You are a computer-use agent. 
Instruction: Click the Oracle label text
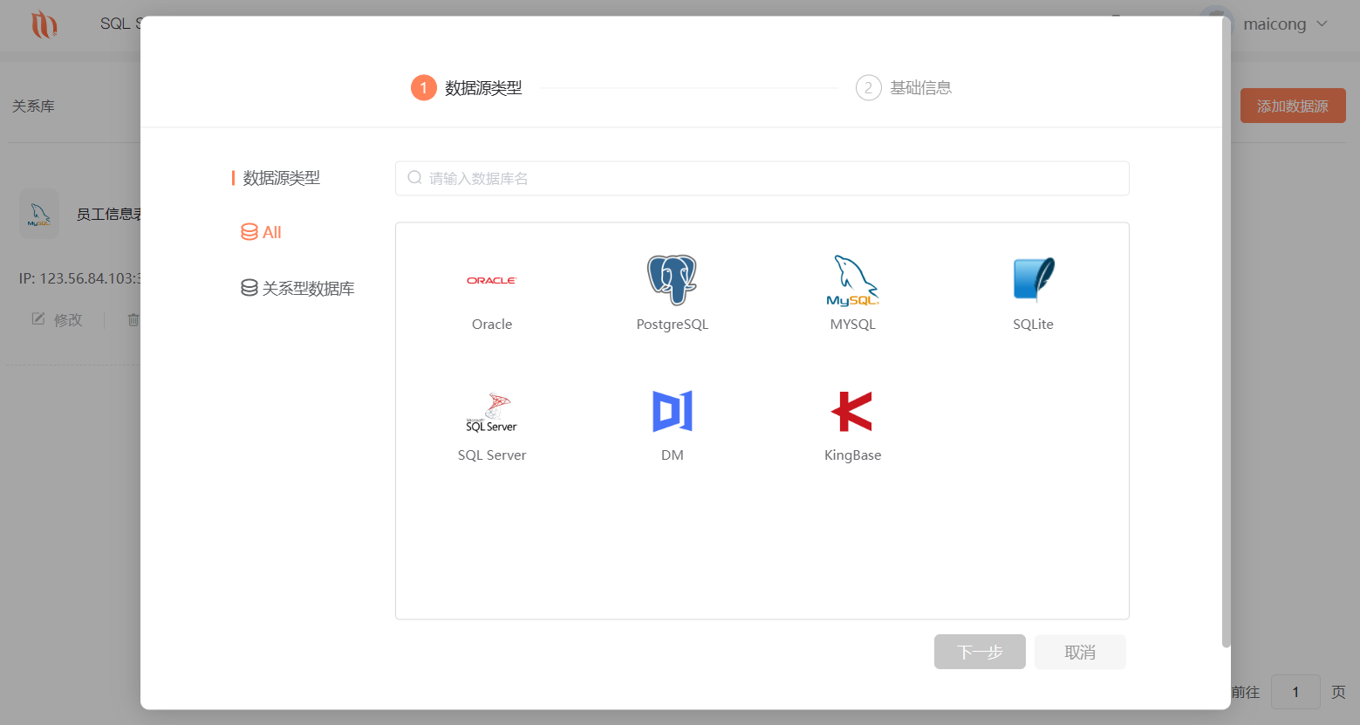point(492,324)
